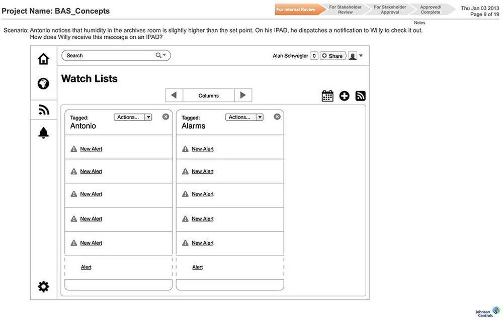Open fourth New Alert in Alarms column

[x=202, y=219]
